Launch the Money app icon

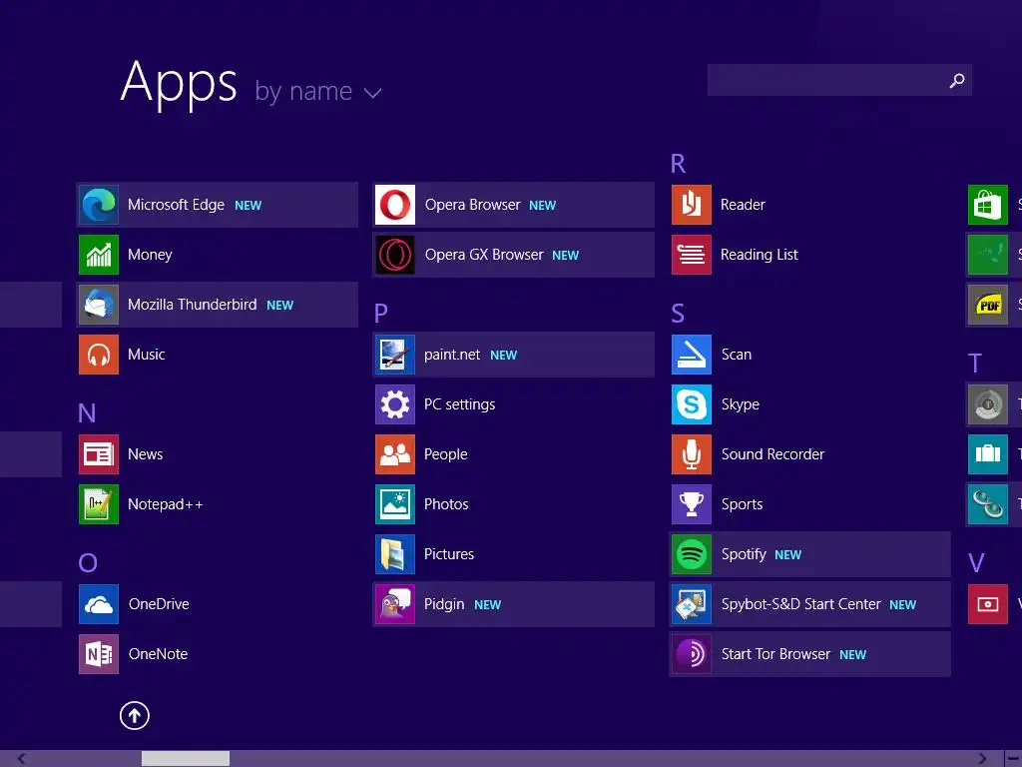99,255
